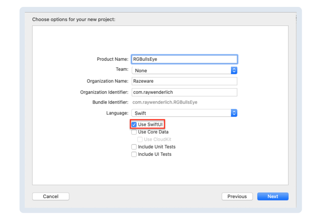Screen dimensions: 318x219
Task: Click the "Choose options for your new project" heading
Action: tap(74, 19)
